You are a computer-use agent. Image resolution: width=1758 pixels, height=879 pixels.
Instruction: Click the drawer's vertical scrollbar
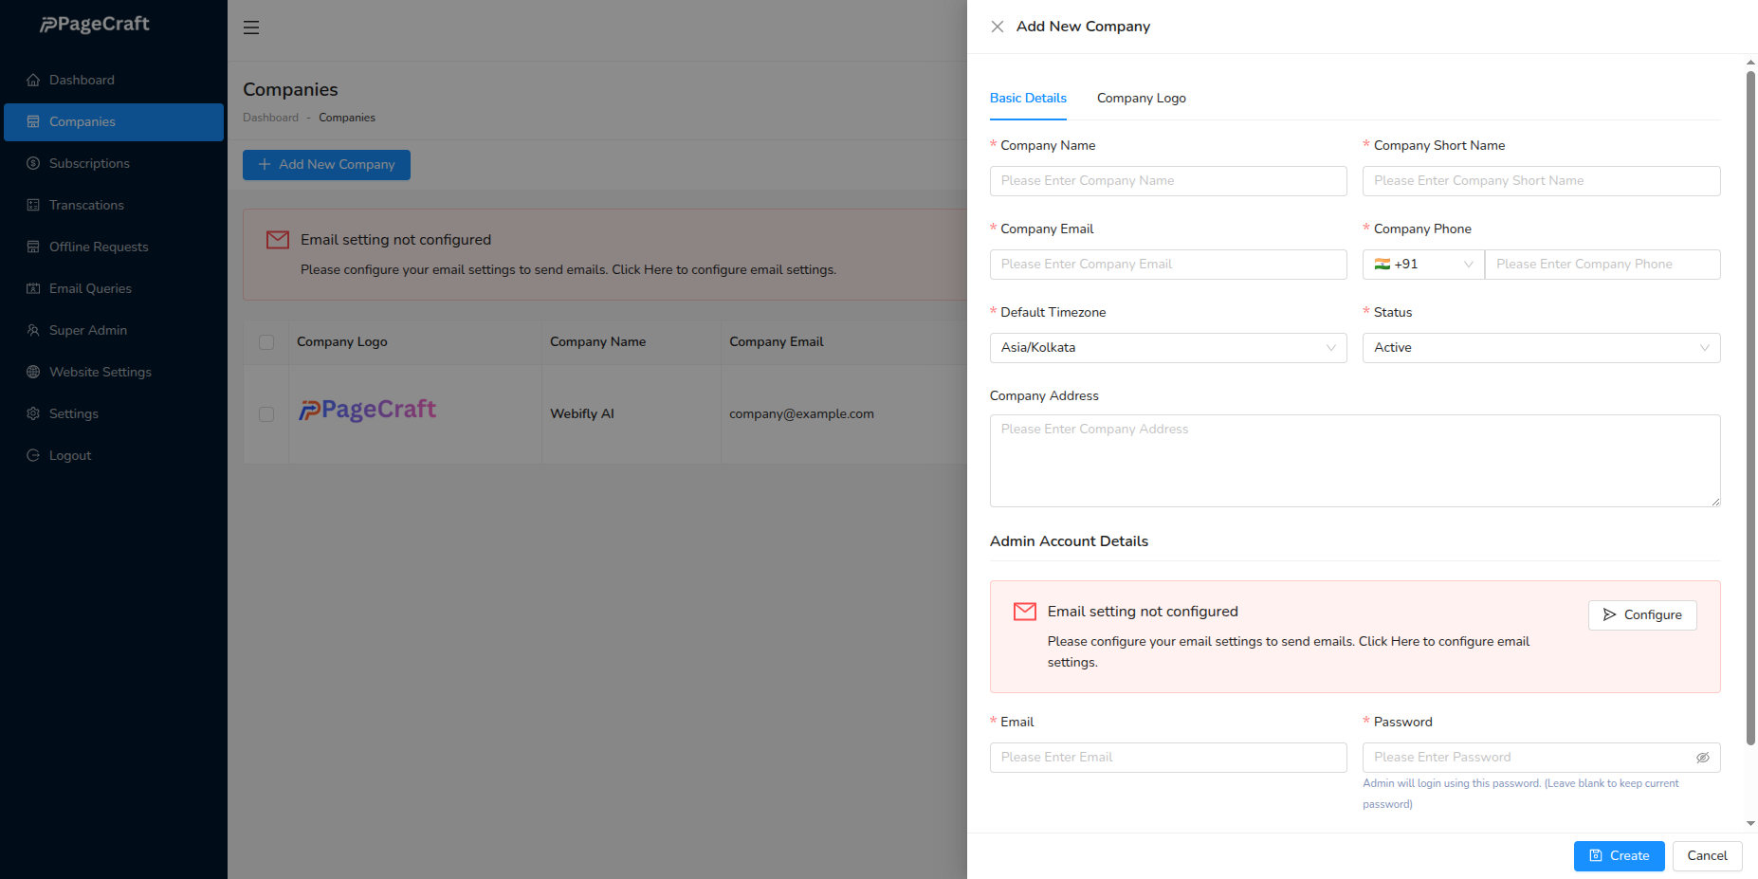pyautogui.click(x=1750, y=408)
